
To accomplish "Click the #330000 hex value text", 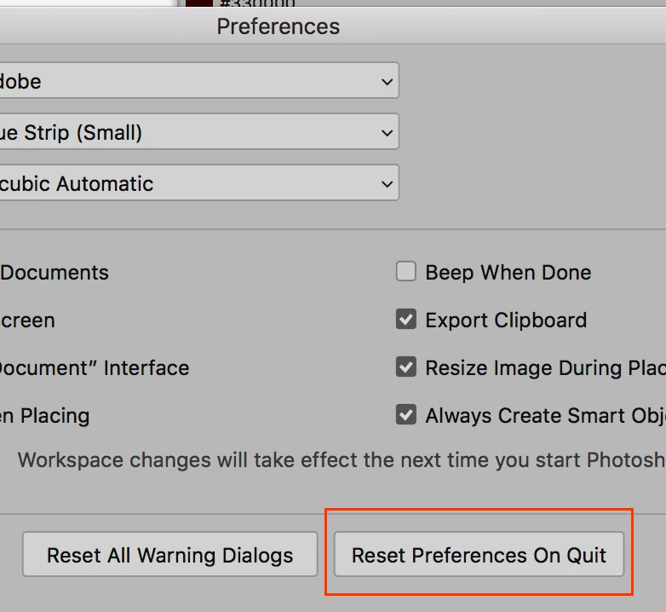I will (x=257, y=3).
